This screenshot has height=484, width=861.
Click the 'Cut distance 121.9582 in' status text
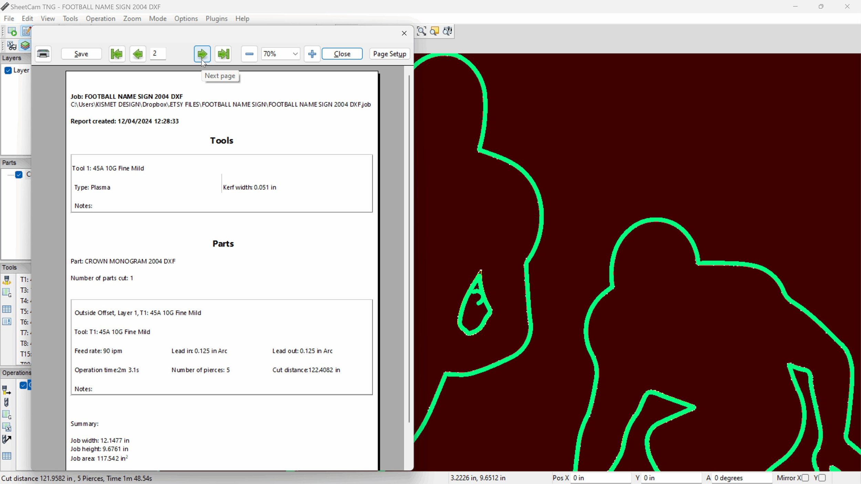click(37, 478)
